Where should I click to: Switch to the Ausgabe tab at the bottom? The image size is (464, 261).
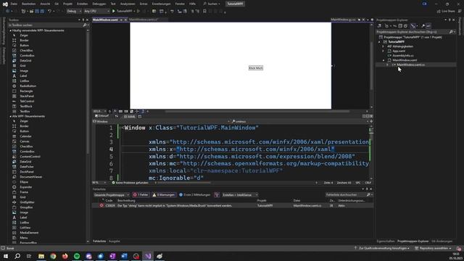click(x=115, y=241)
